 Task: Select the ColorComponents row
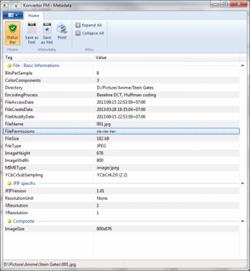click(x=121, y=81)
